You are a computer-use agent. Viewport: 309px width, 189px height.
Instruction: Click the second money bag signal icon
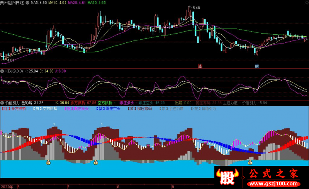click(95, 162)
